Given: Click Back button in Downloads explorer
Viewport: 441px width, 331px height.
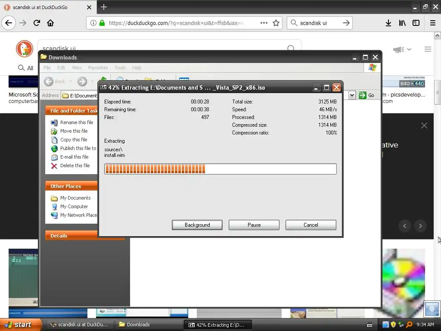Looking at the screenshot, I should tap(55, 81).
